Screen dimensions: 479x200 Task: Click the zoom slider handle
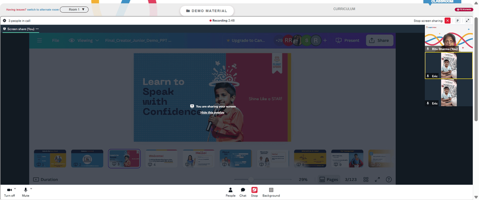tap(251, 179)
